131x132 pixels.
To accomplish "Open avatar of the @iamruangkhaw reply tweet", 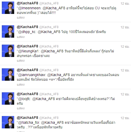I will pos(8,75).
